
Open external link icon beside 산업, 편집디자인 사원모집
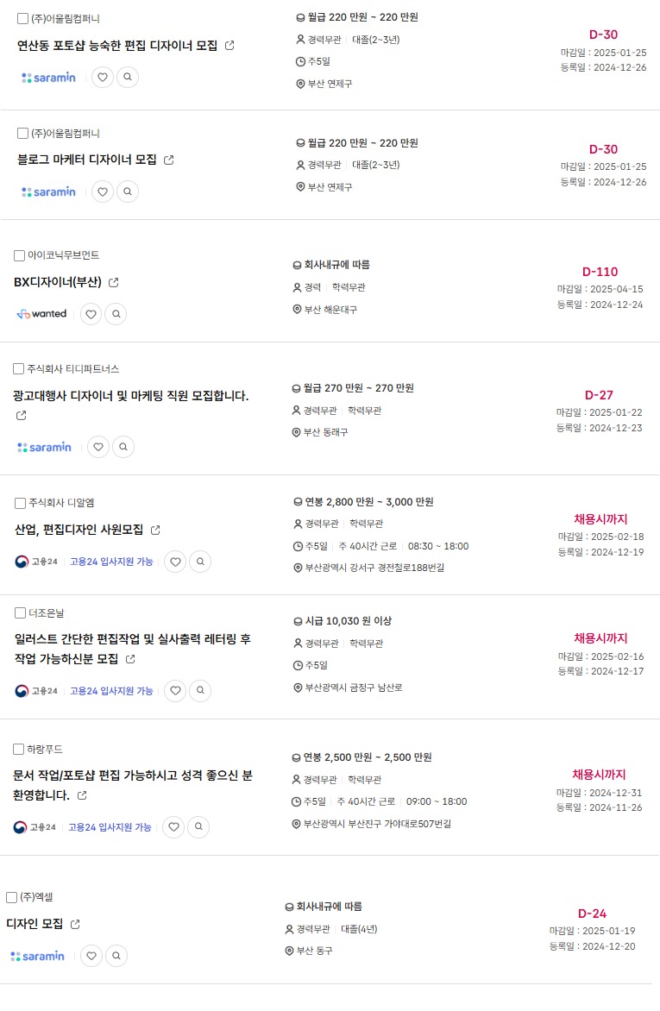pyautogui.click(x=155, y=530)
